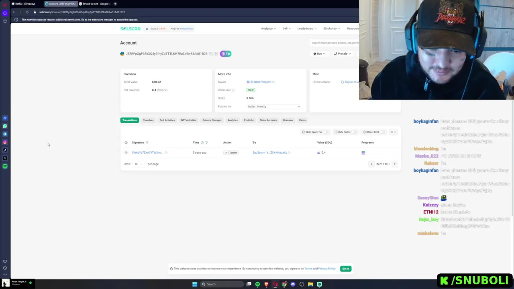
Task: Open WhatsApp in the Opera sidebar
Action: click(5, 126)
